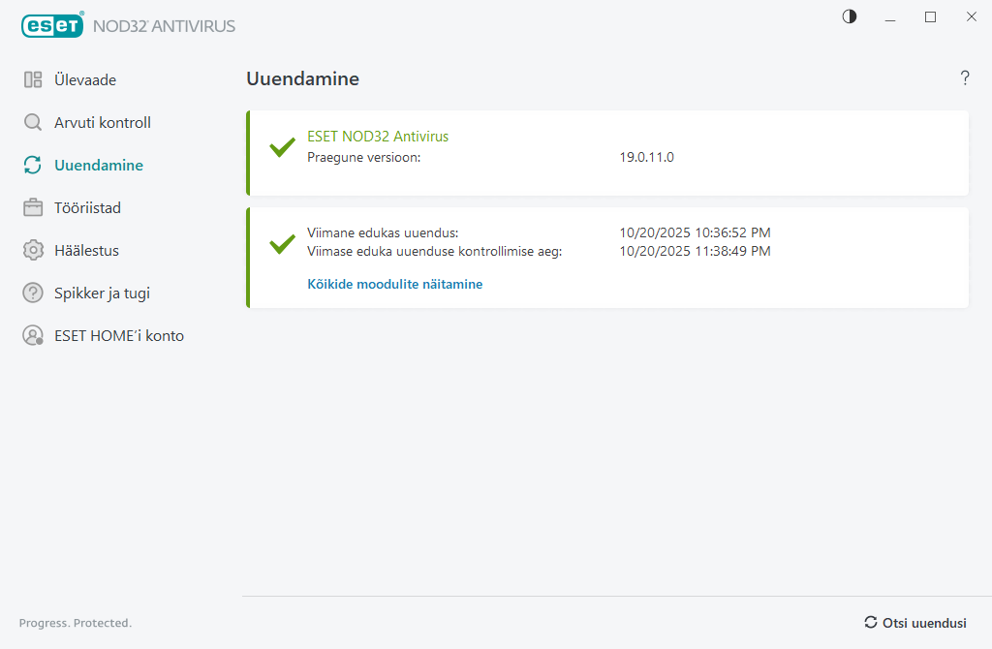Screen dimensions: 992x649
Task: Click the Tööriistad toolbox icon
Action: 33,208
